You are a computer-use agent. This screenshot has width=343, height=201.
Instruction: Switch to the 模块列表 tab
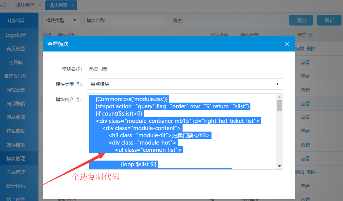[58, 6]
